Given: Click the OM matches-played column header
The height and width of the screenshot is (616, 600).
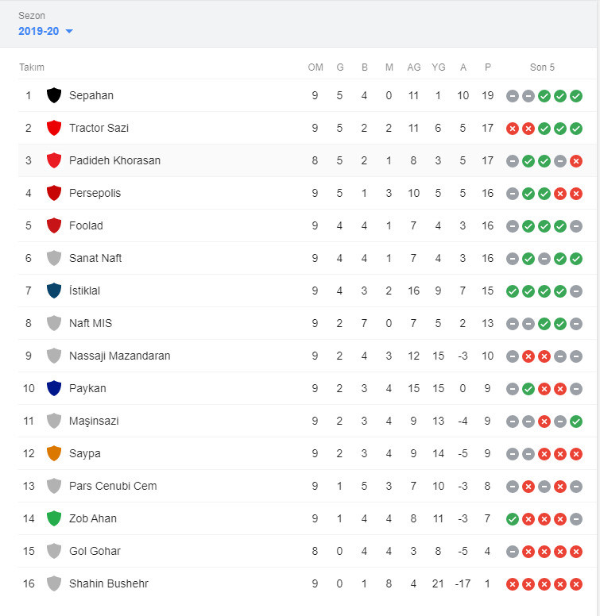Looking at the screenshot, I should tap(315, 67).
